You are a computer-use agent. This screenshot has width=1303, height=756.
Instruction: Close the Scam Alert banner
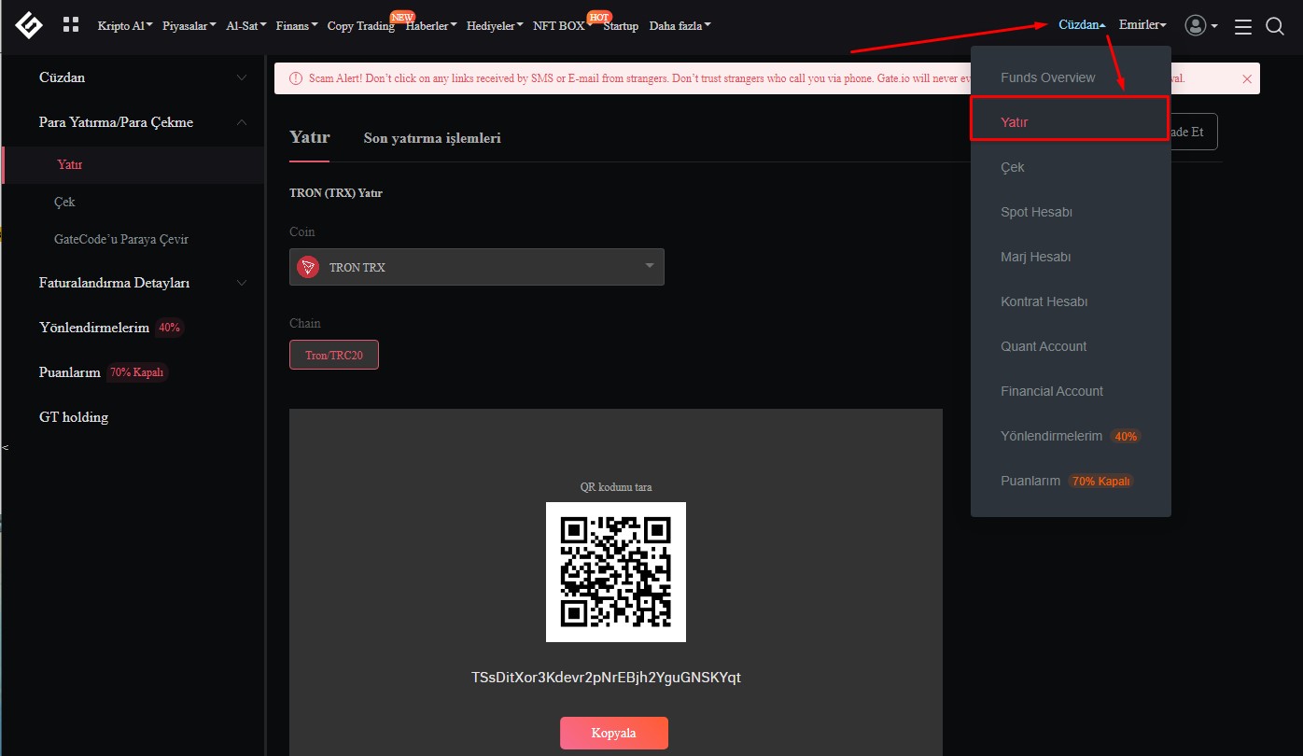click(x=1247, y=79)
